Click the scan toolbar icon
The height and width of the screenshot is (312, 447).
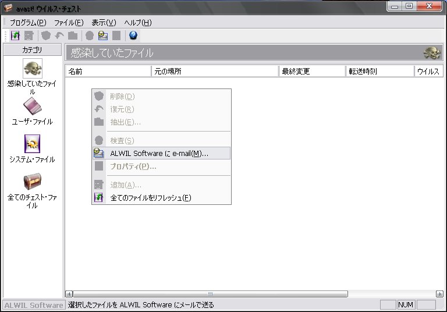coord(90,36)
